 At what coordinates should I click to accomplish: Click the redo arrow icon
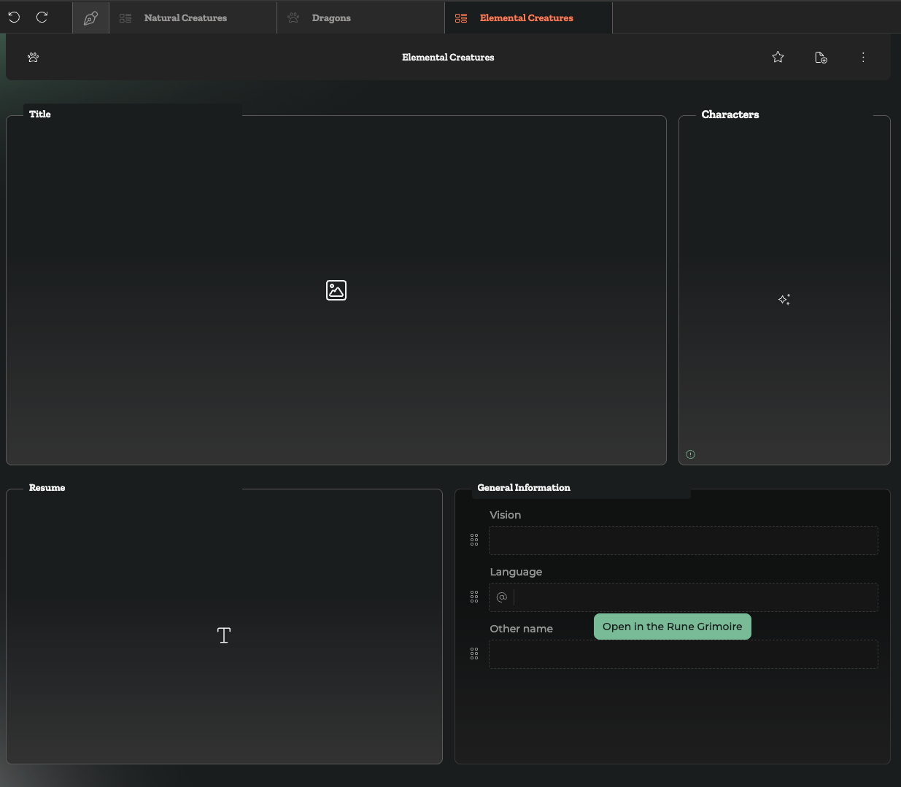click(42, 17)
